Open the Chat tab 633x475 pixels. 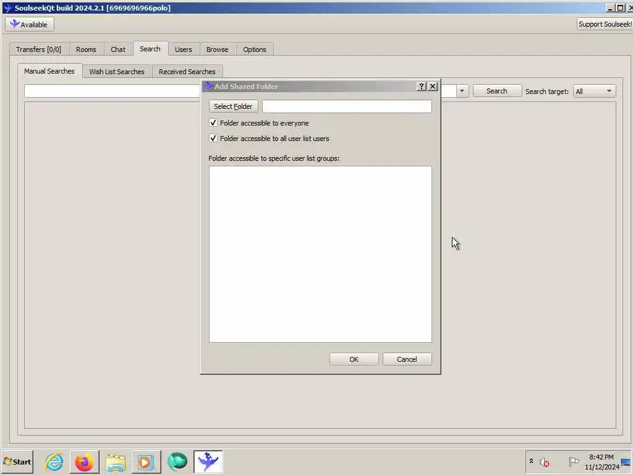pyautogui.click(x=118, y=49)
